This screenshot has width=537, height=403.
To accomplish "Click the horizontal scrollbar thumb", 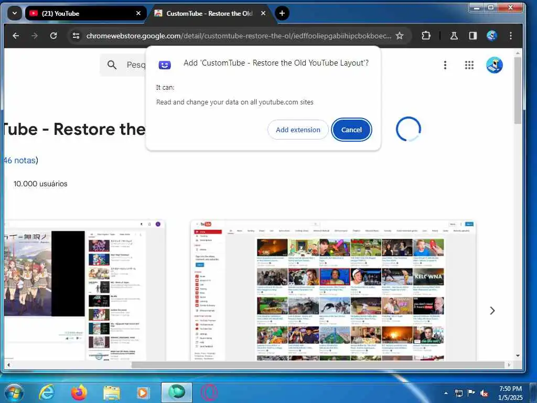I will click(318, 365).
